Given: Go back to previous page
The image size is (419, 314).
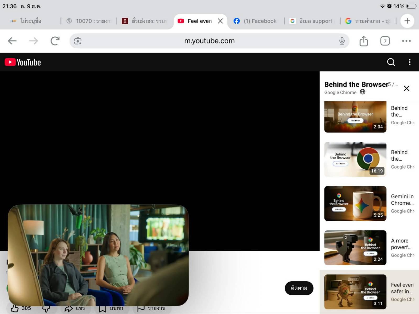Looking at the screenshot, I should (x=12, y=41).
